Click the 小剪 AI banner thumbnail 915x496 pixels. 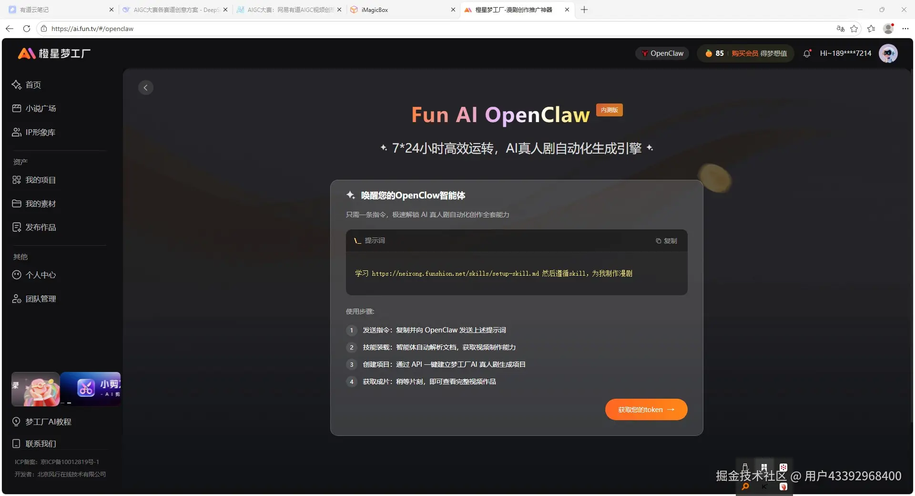(91, 389)
